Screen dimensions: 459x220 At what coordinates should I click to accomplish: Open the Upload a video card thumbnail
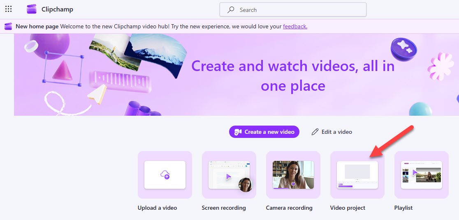165,175
